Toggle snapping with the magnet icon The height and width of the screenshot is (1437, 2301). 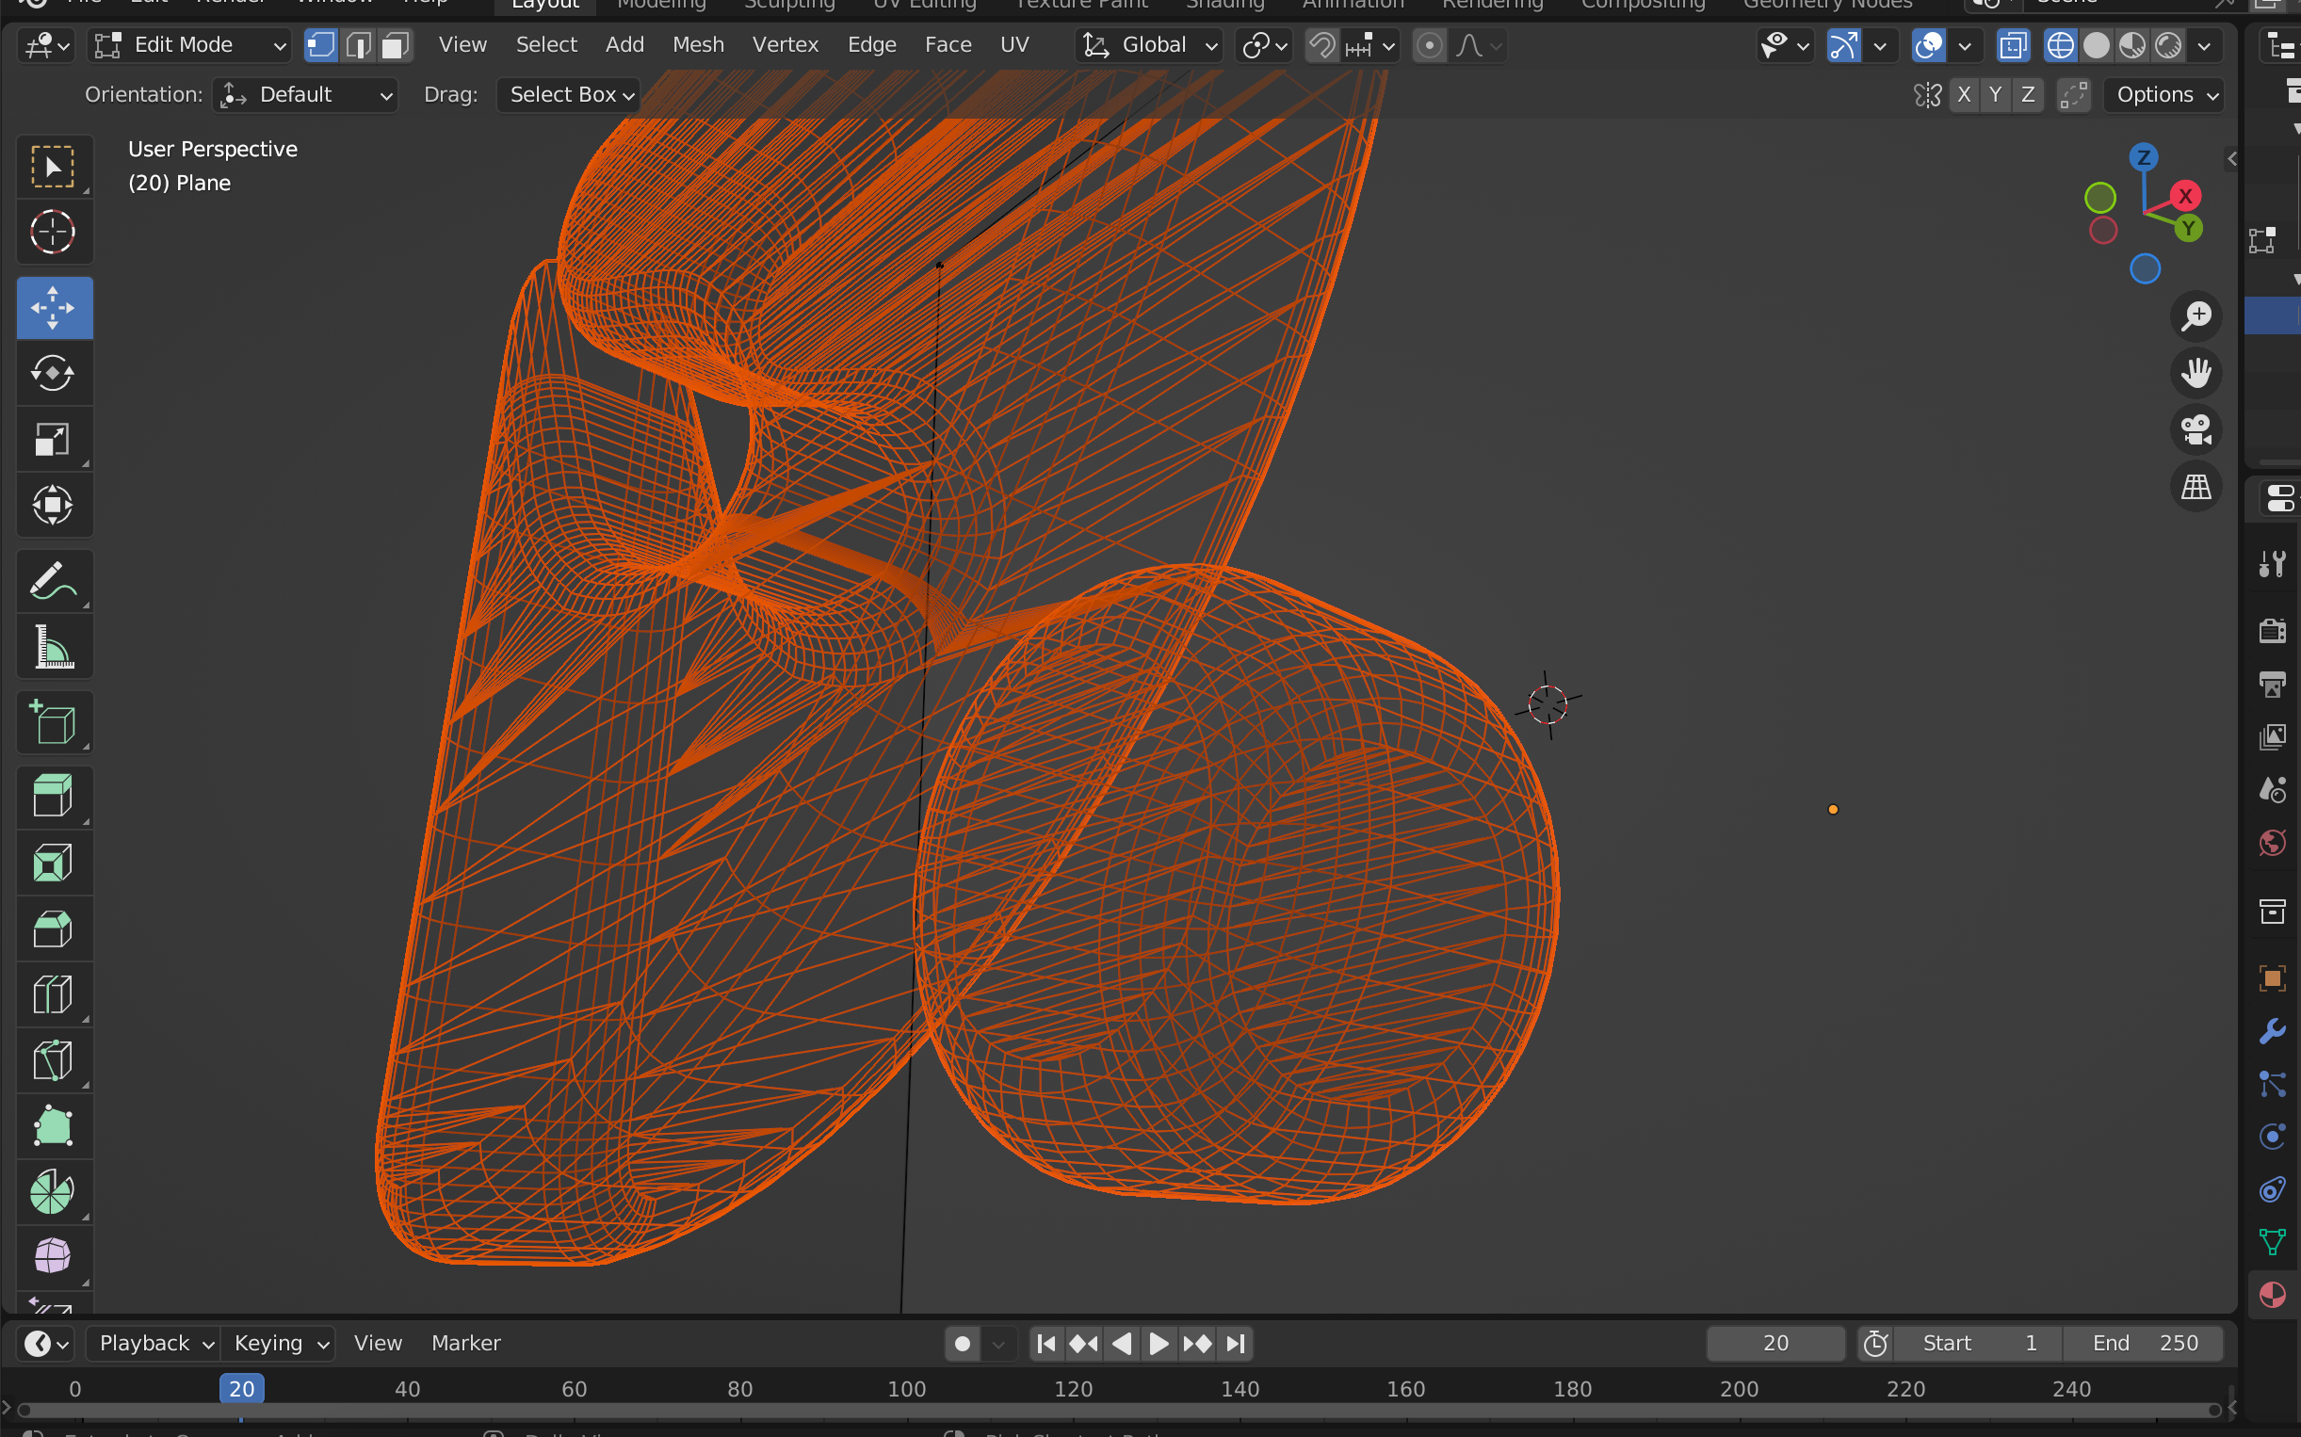pyautogui.click(x=1321, y=44)
